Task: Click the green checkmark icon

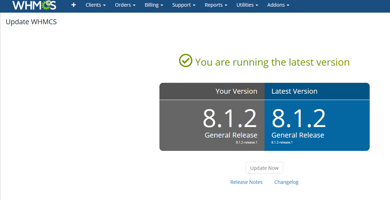Action: pyautogui.click(x=186, y=60)
